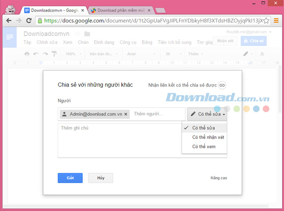Click the shareable link chain icon
This screenshot has height=211, width=284.
(222, 85)
